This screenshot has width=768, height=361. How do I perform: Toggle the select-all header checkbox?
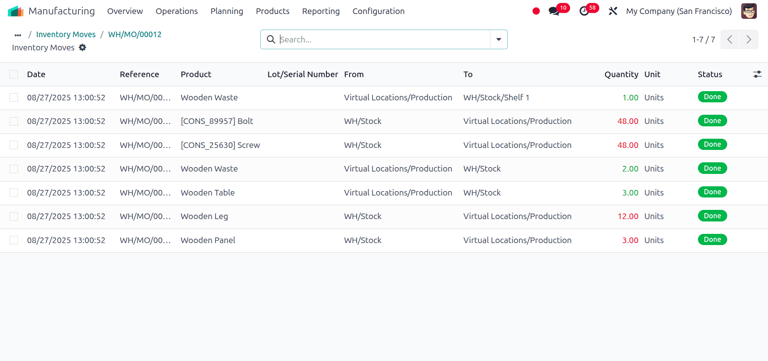[14, 74]
